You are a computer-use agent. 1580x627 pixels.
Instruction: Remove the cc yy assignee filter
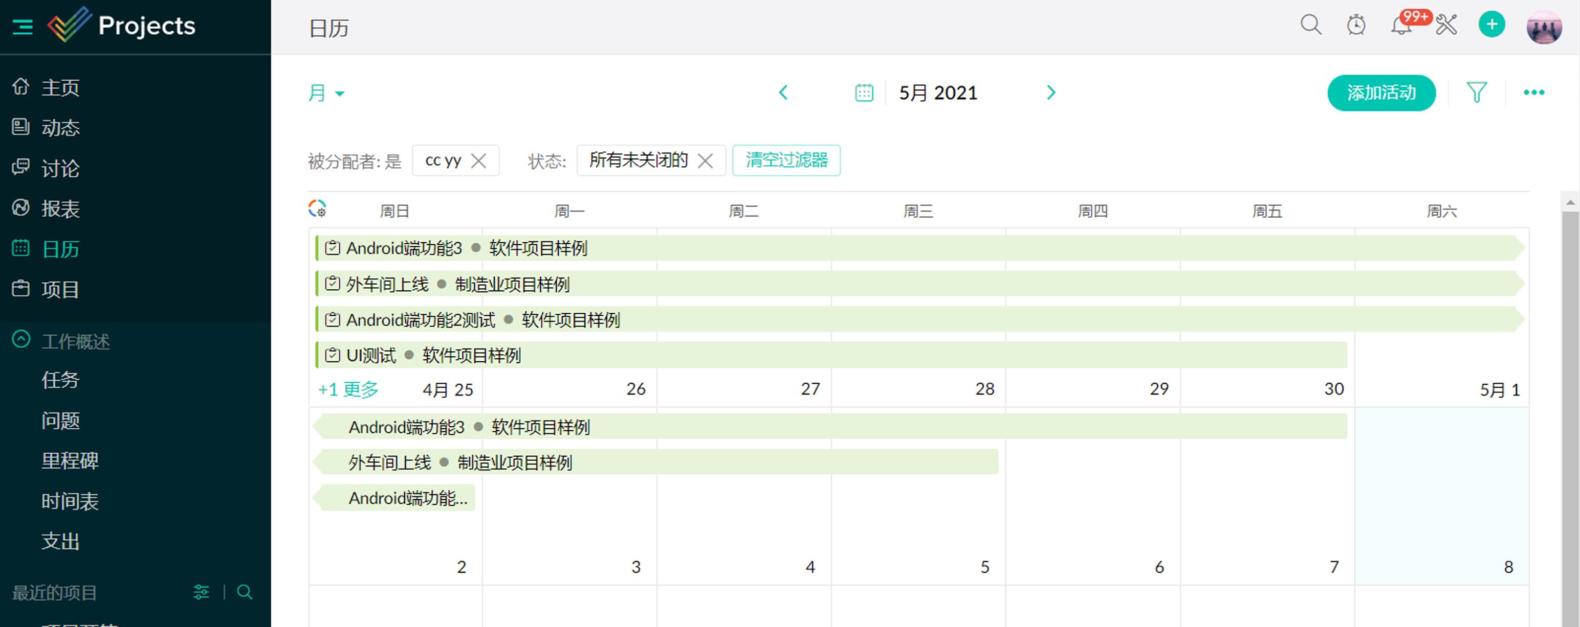coord(478,161)
